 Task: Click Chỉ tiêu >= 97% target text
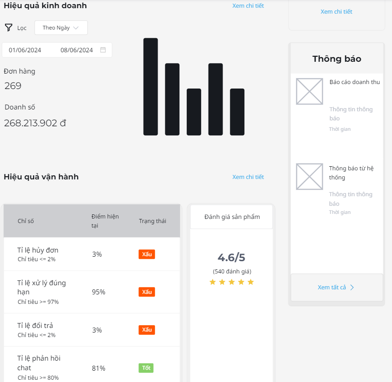(x=38, y=302)
